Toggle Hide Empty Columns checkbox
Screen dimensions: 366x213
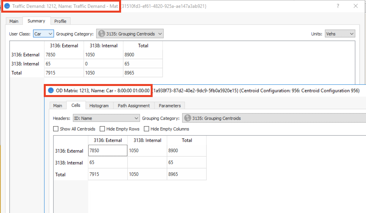147,129
